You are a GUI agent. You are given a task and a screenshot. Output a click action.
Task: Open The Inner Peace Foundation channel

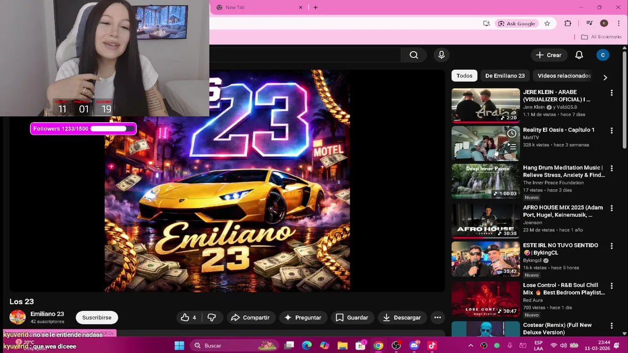click(x=553, y=182)
